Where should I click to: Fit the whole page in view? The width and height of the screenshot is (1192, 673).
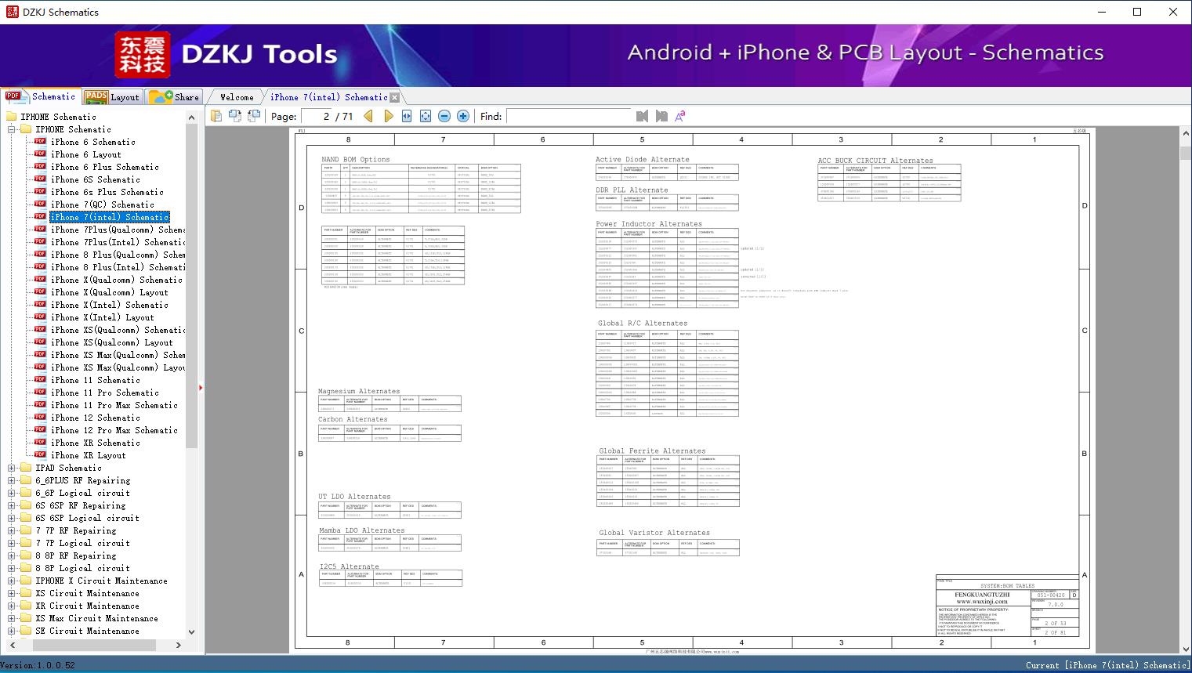click(x=426, y=116)
